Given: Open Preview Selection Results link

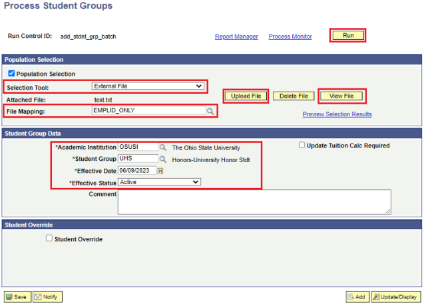Looking at the screenshot, I should pyautogui.click(x=337, y=114).
